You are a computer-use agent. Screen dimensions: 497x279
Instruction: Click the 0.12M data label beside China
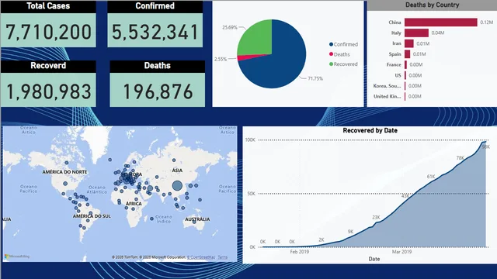coord(487,22)
